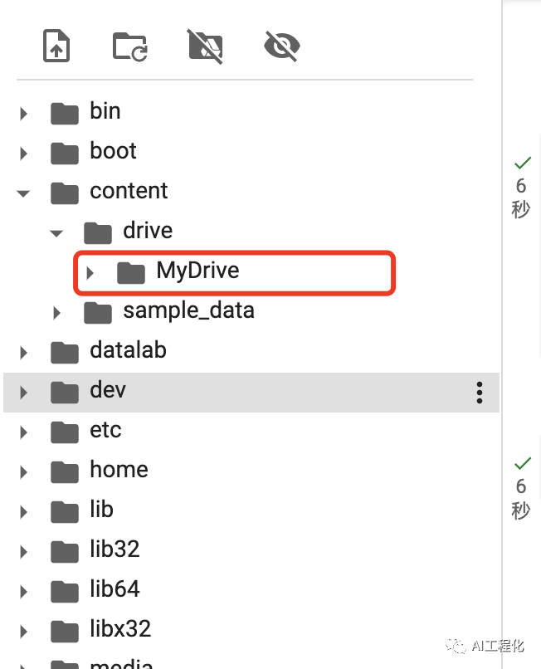Expand the bin folder arrow
Viewport: 541px width, 669px height.
(x=23, y=114)
